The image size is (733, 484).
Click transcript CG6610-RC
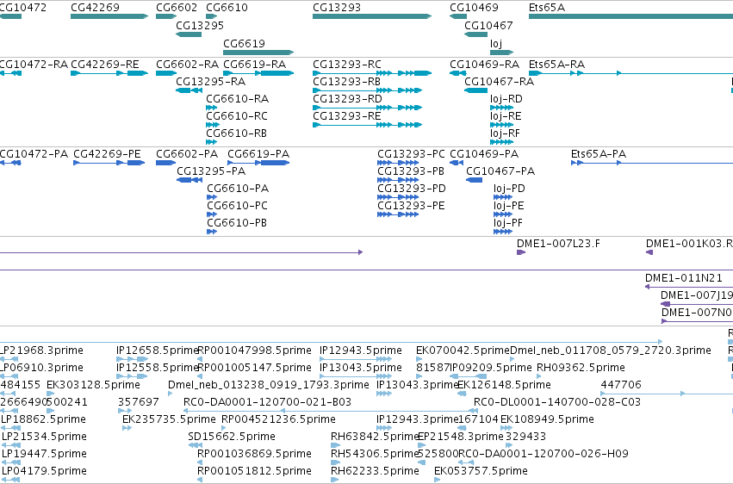click(x=237, y=116)
